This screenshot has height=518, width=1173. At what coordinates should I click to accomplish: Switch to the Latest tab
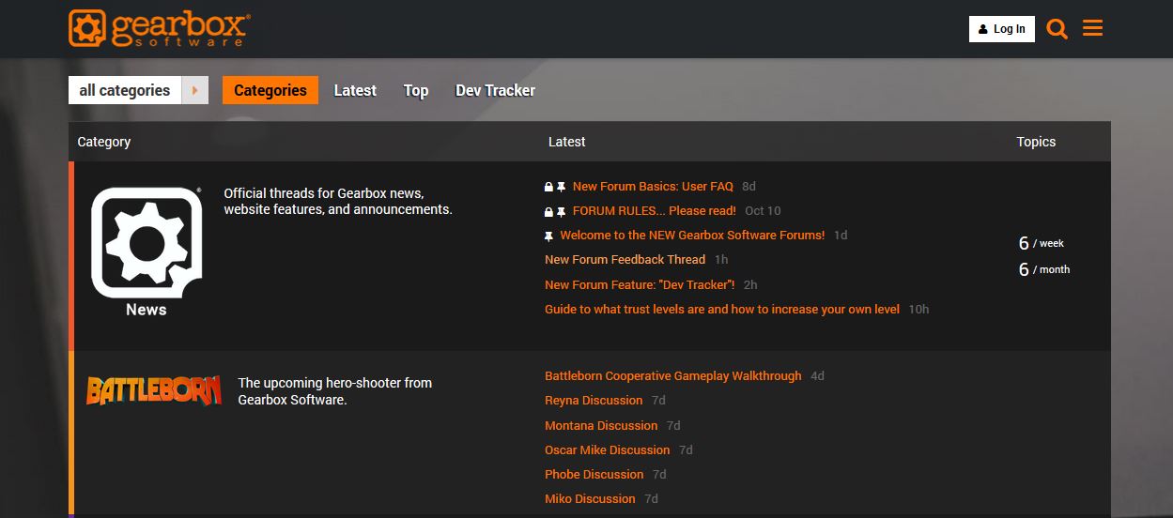click(x=355, y=90)
